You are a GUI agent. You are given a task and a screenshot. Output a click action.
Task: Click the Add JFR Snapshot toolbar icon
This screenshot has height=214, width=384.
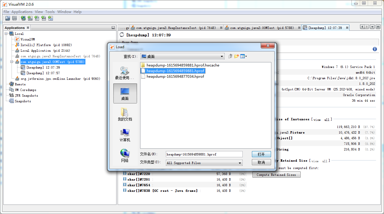point(43,18)
